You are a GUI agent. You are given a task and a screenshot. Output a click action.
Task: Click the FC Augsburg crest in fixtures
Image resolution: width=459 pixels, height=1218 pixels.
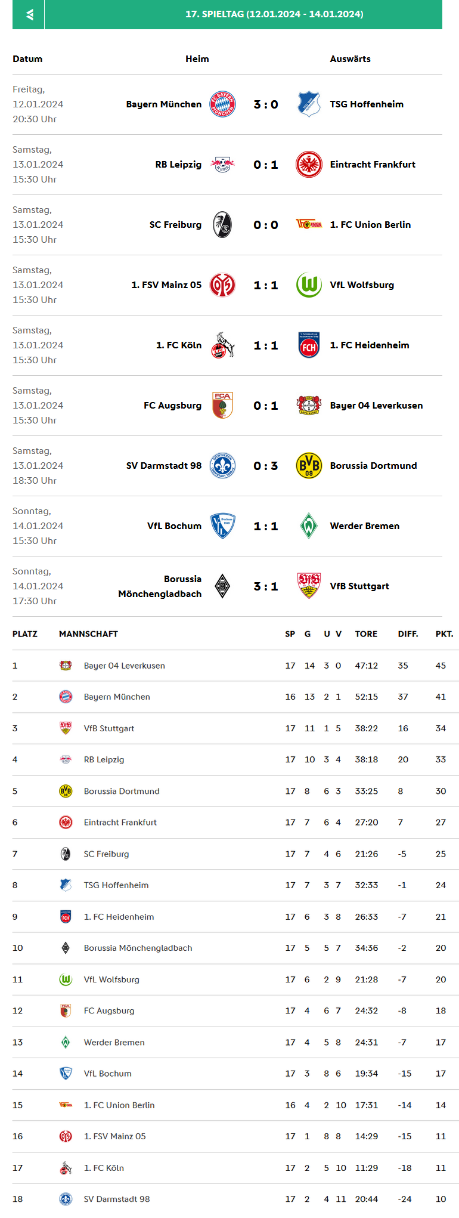222,406
